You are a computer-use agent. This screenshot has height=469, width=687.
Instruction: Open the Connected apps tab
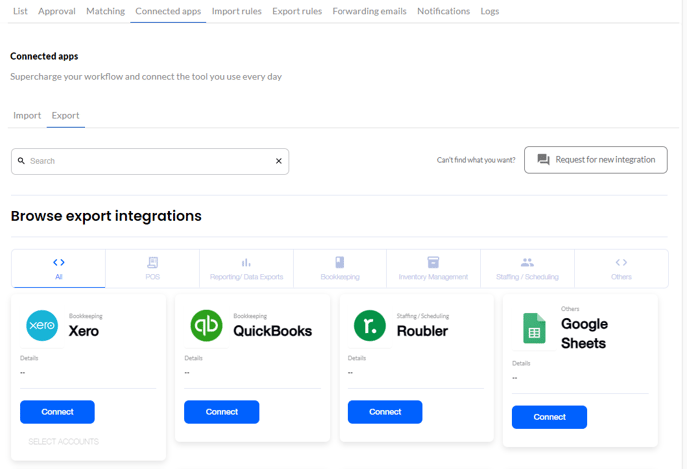click(168, 11)
